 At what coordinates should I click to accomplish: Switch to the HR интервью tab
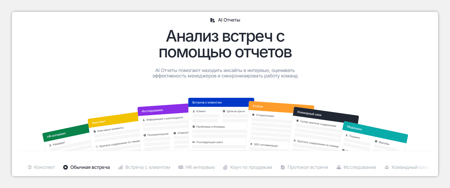196,167
